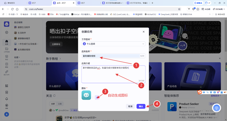227x121 pixels.
Task: Close the active 主页 - 扣子 tab
Action: pos(74,3)
